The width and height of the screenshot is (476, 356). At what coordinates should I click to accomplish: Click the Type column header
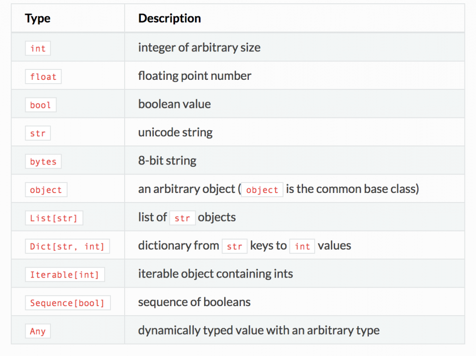tap(38, 19)
